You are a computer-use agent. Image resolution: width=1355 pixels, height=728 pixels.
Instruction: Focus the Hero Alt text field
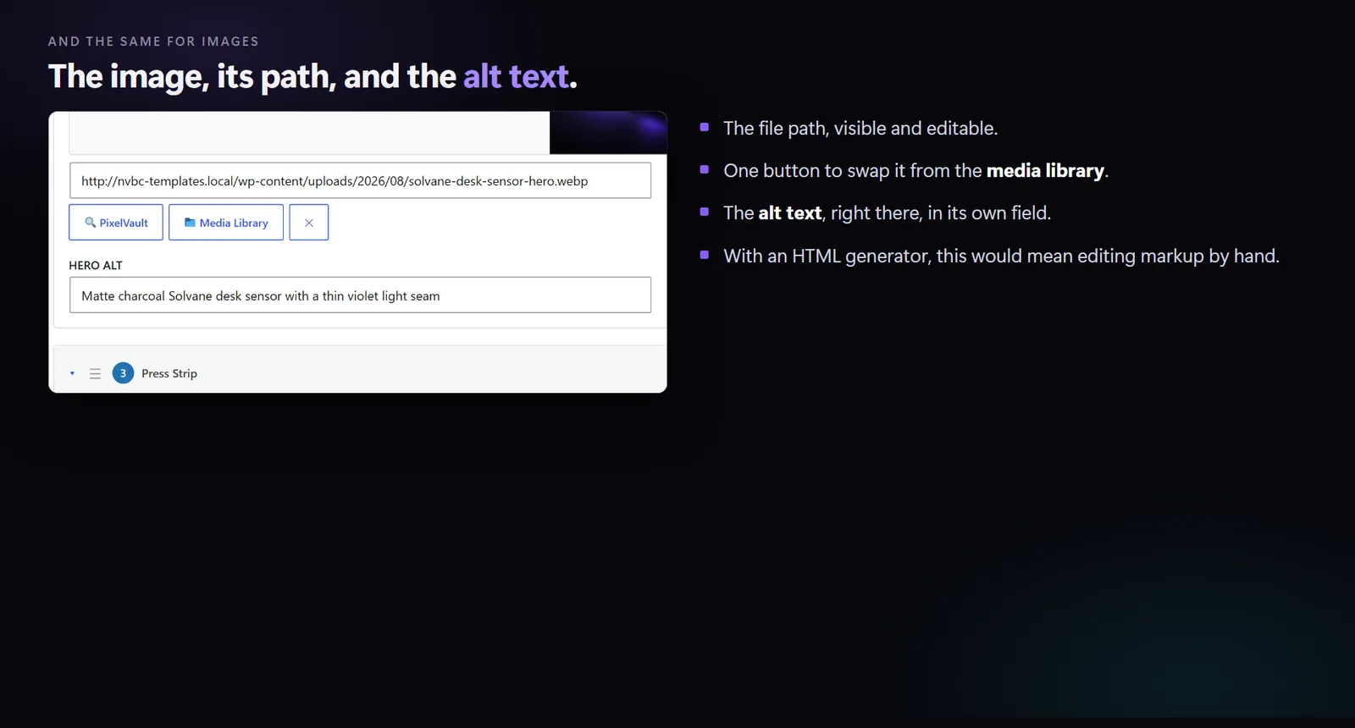(x=360, y=295)
